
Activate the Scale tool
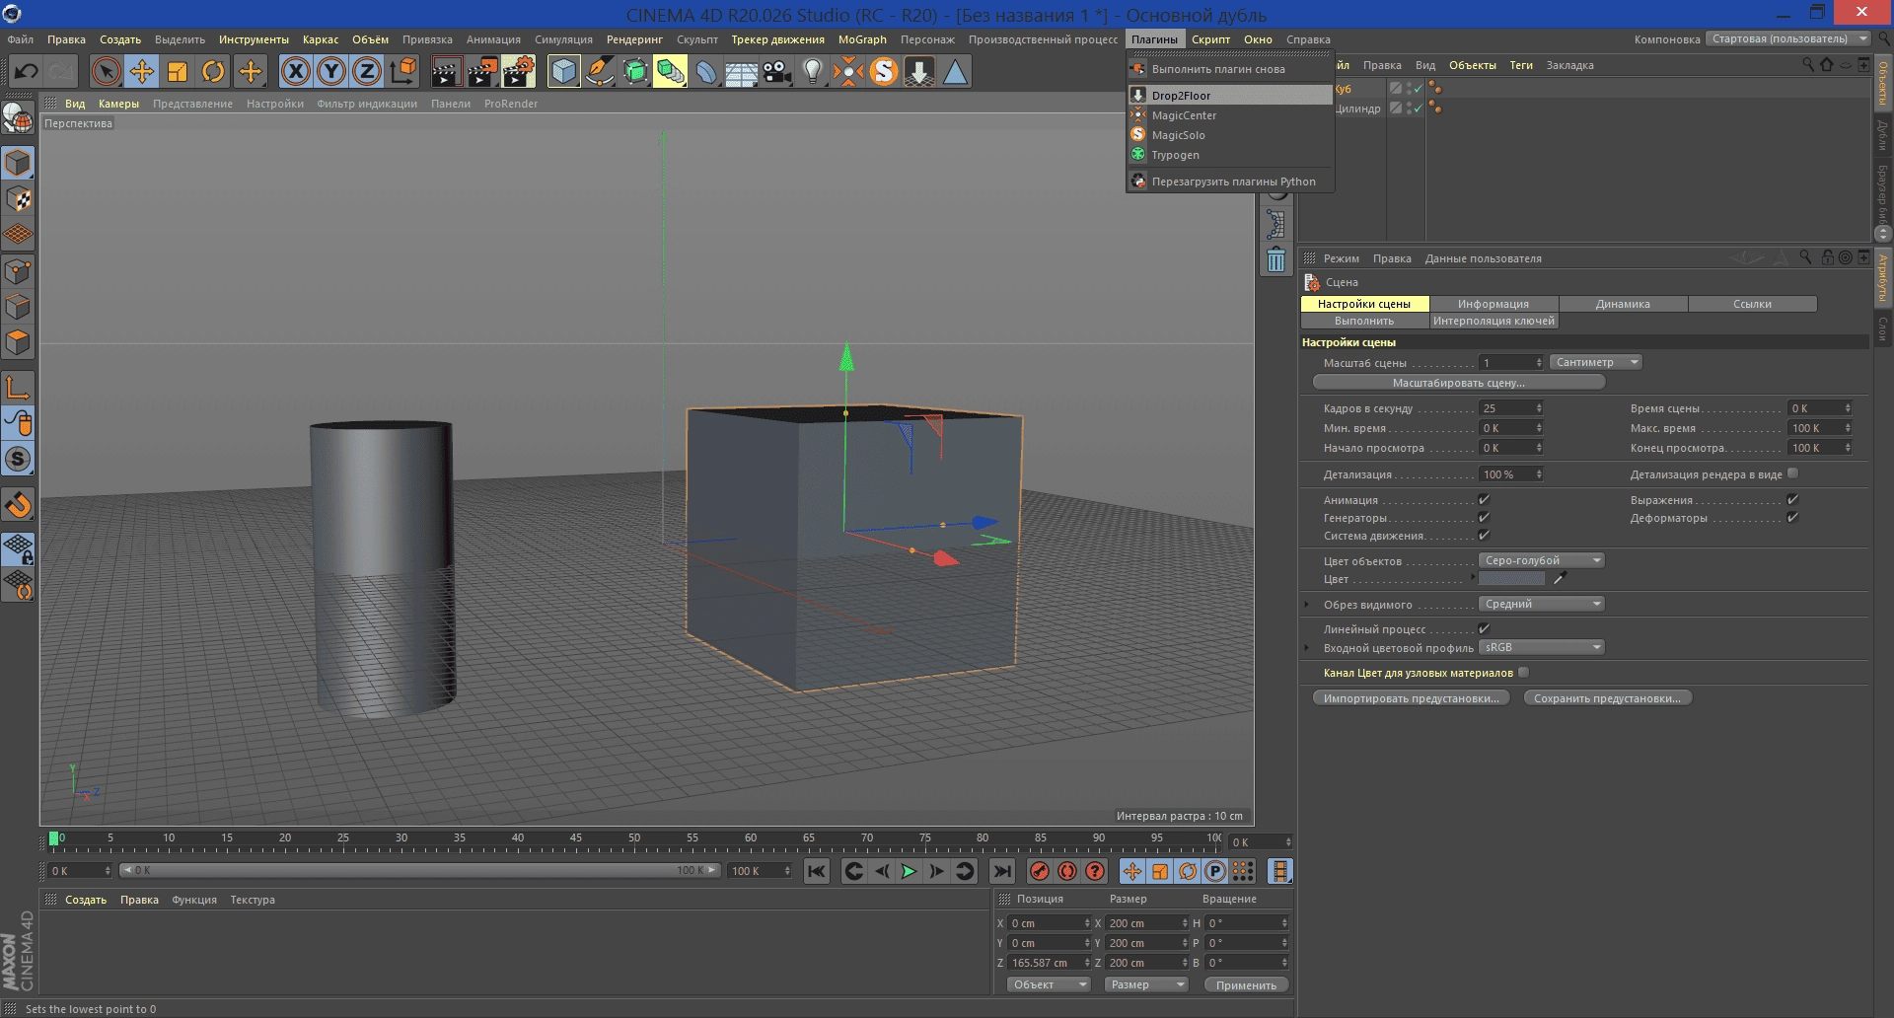coord(178,71)
